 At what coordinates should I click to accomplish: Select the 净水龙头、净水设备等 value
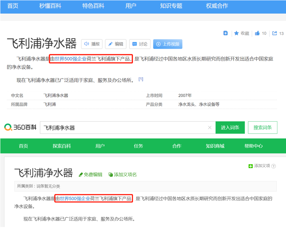tap(199, 104)
